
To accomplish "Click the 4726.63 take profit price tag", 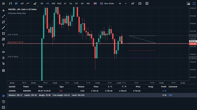I will coord(193,58).
